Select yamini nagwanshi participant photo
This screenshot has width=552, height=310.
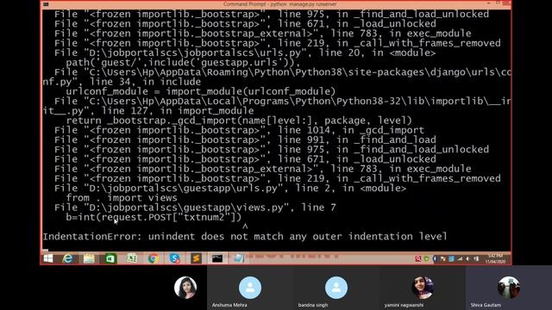(423, 287)
